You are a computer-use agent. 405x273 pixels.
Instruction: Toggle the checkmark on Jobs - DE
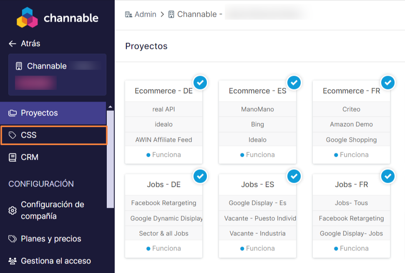[x=200, y=176]
